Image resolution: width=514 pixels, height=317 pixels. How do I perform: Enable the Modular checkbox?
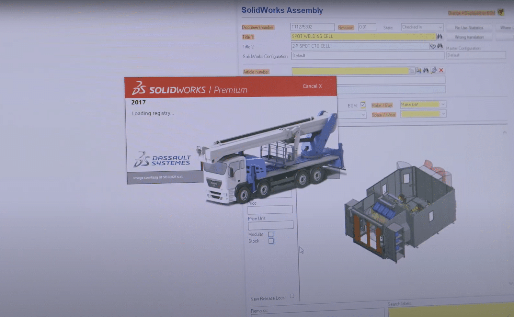point(271,234)
